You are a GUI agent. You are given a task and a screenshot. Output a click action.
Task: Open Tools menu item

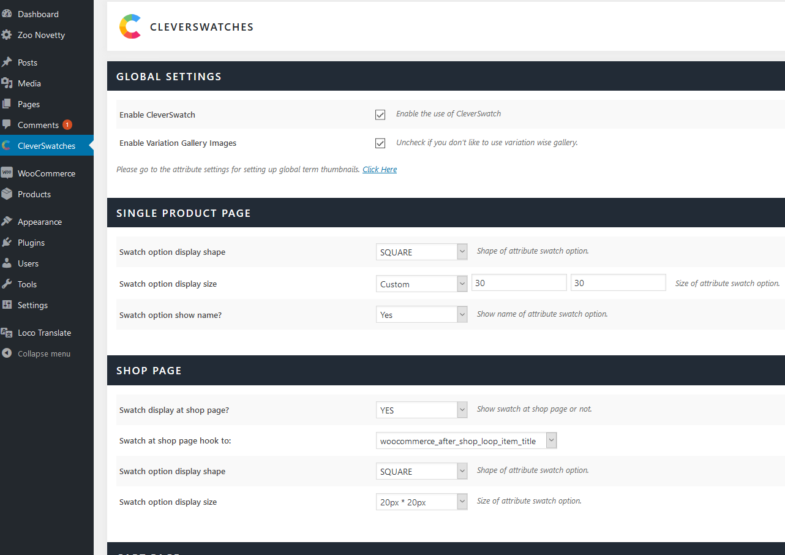tap(27, 284)
